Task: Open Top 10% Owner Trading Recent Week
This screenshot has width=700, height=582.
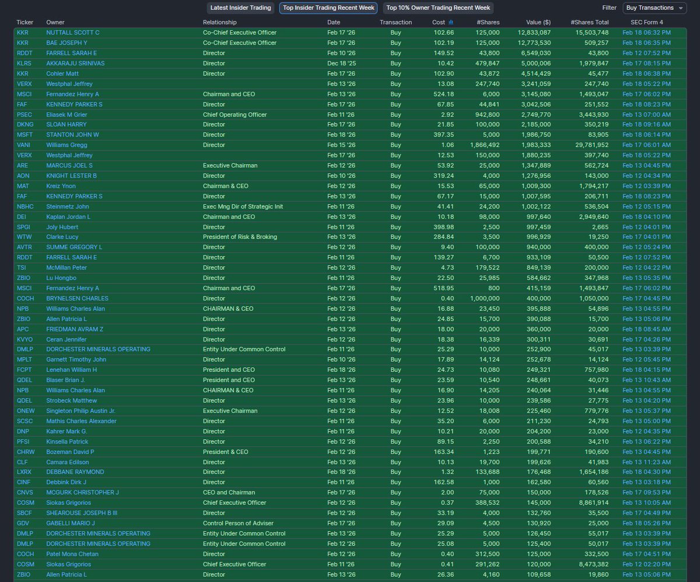Action: click(x=438, y=8)
